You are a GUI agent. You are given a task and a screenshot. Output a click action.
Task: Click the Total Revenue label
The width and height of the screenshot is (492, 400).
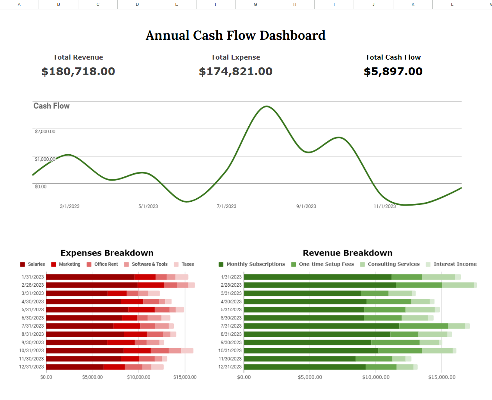click(x=78, y=57)
